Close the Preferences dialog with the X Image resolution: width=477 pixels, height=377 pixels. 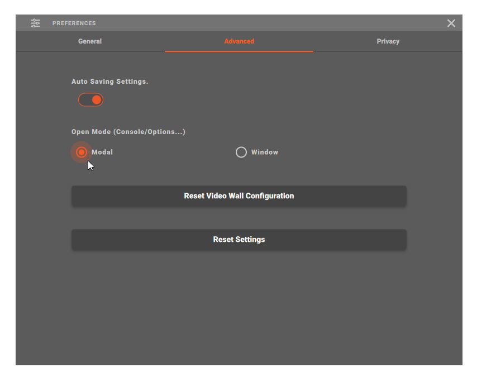tap(451, 23)
